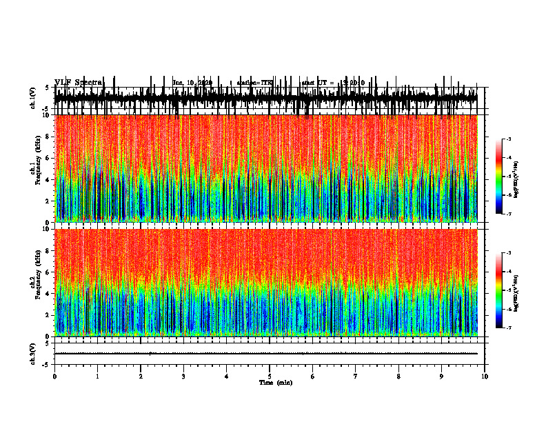Click the time axis tick "7"
The image size is (546, 422).
tap(356, 376)
